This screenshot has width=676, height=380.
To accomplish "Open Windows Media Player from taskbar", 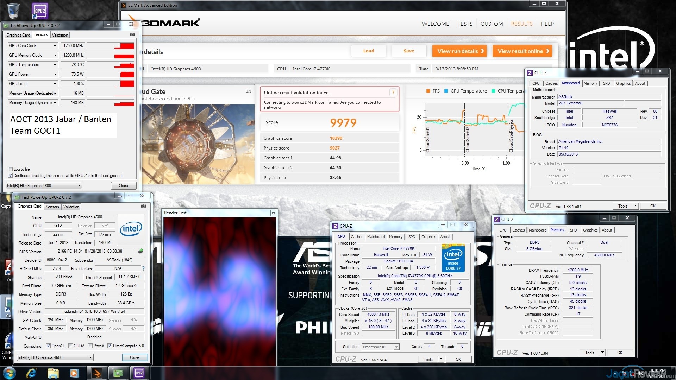I will coord(74,373).
